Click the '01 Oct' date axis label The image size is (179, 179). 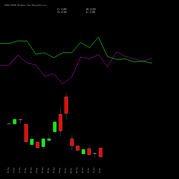66,170
